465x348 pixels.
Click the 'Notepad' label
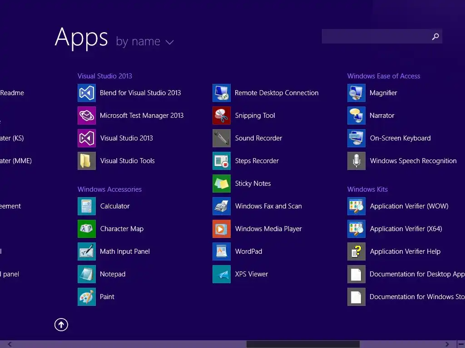click(113, 274)
